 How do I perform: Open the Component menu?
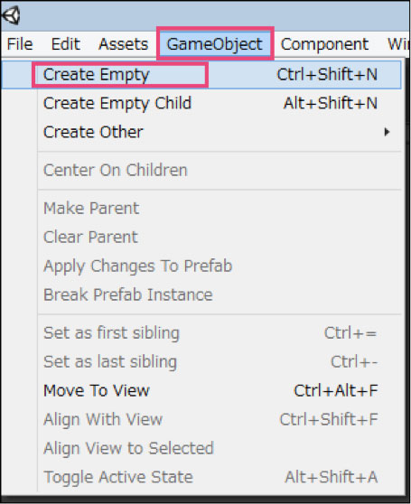pyautogui.click(x=324, y=44)
